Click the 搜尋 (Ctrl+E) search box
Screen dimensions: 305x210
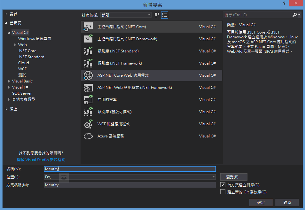click(257, 15)
